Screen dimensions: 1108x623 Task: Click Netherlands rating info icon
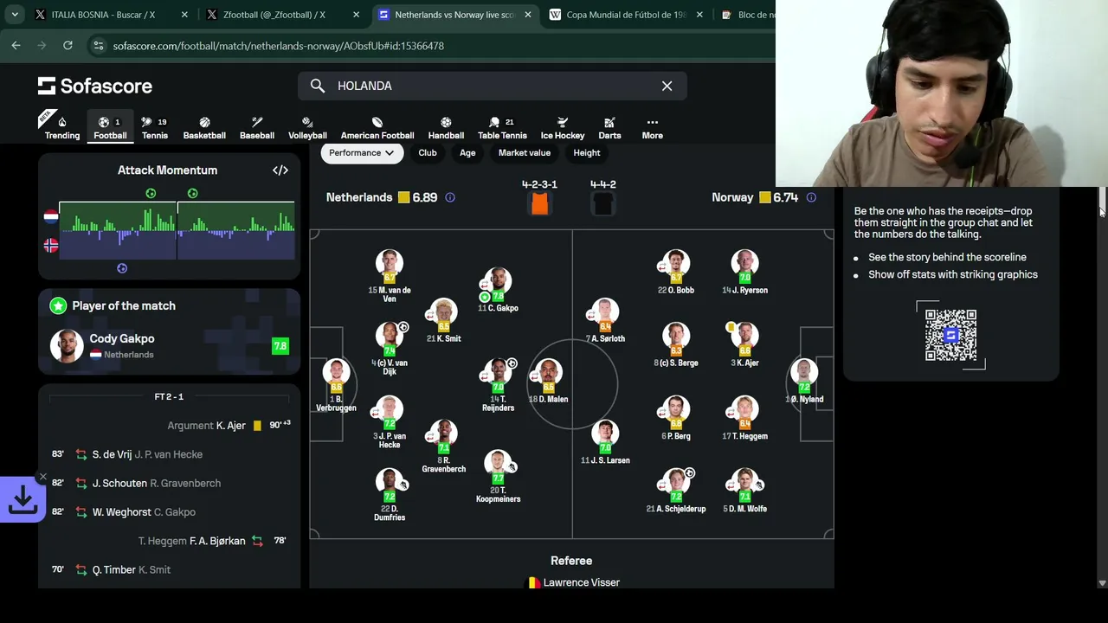pyautogui.click(x=450, y=197)
